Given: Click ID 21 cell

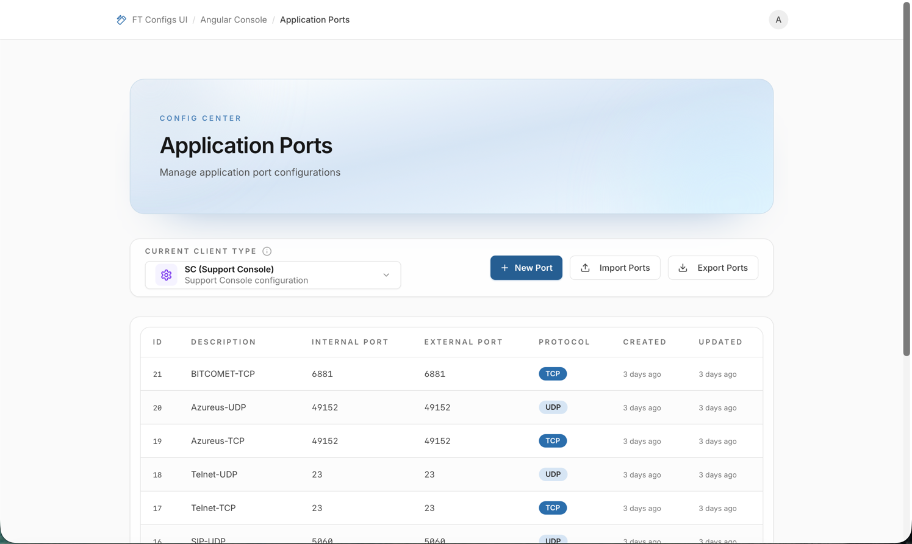Looking at the screenshot, I should 157,374.
